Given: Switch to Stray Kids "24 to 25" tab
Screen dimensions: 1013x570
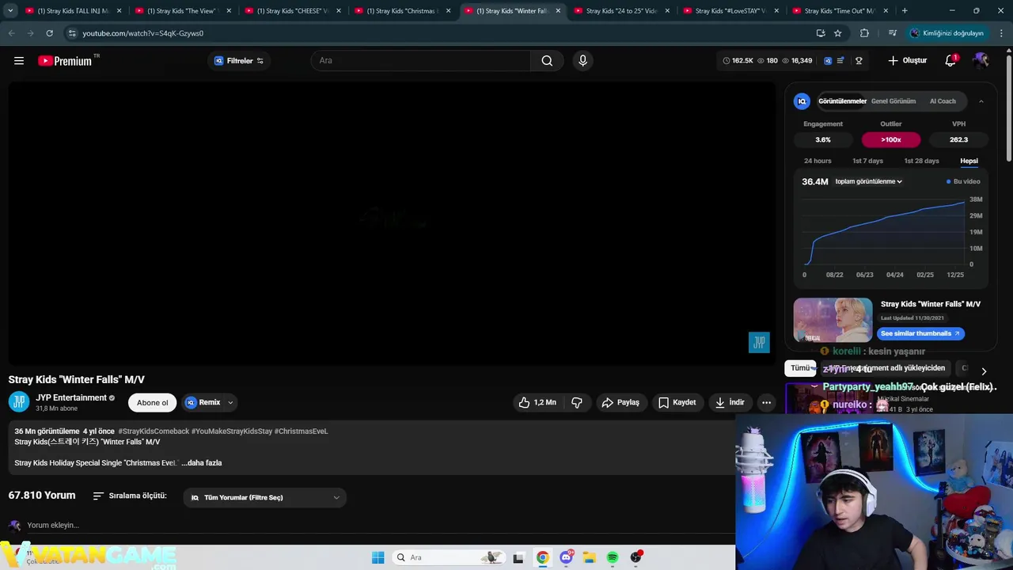Looking at the screenshot, I should click(623, 11).
